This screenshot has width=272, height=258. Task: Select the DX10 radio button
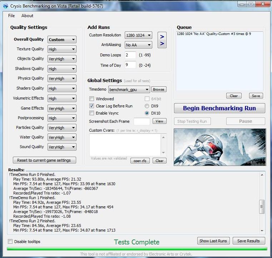147,113
